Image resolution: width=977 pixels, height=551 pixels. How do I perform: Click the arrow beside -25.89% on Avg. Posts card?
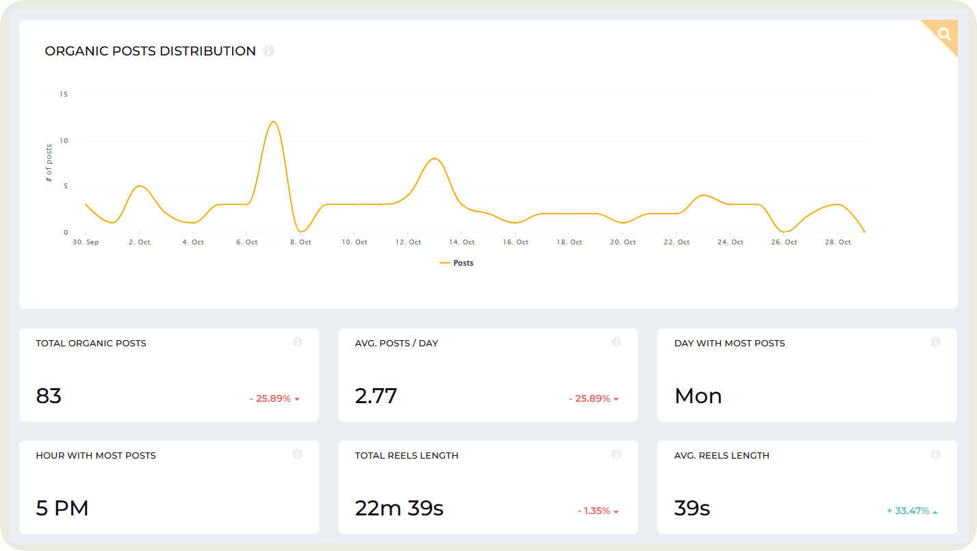615,398
